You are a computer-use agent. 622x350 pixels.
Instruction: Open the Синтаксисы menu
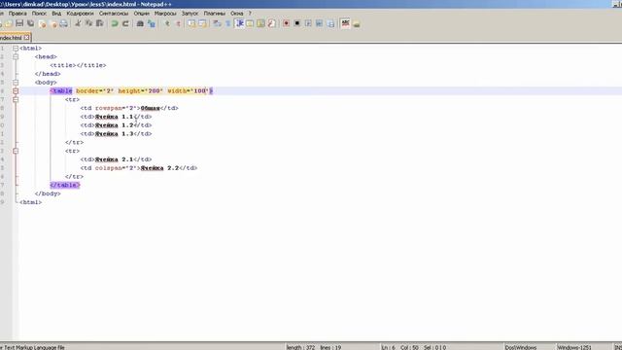click(x=114, y=14)
